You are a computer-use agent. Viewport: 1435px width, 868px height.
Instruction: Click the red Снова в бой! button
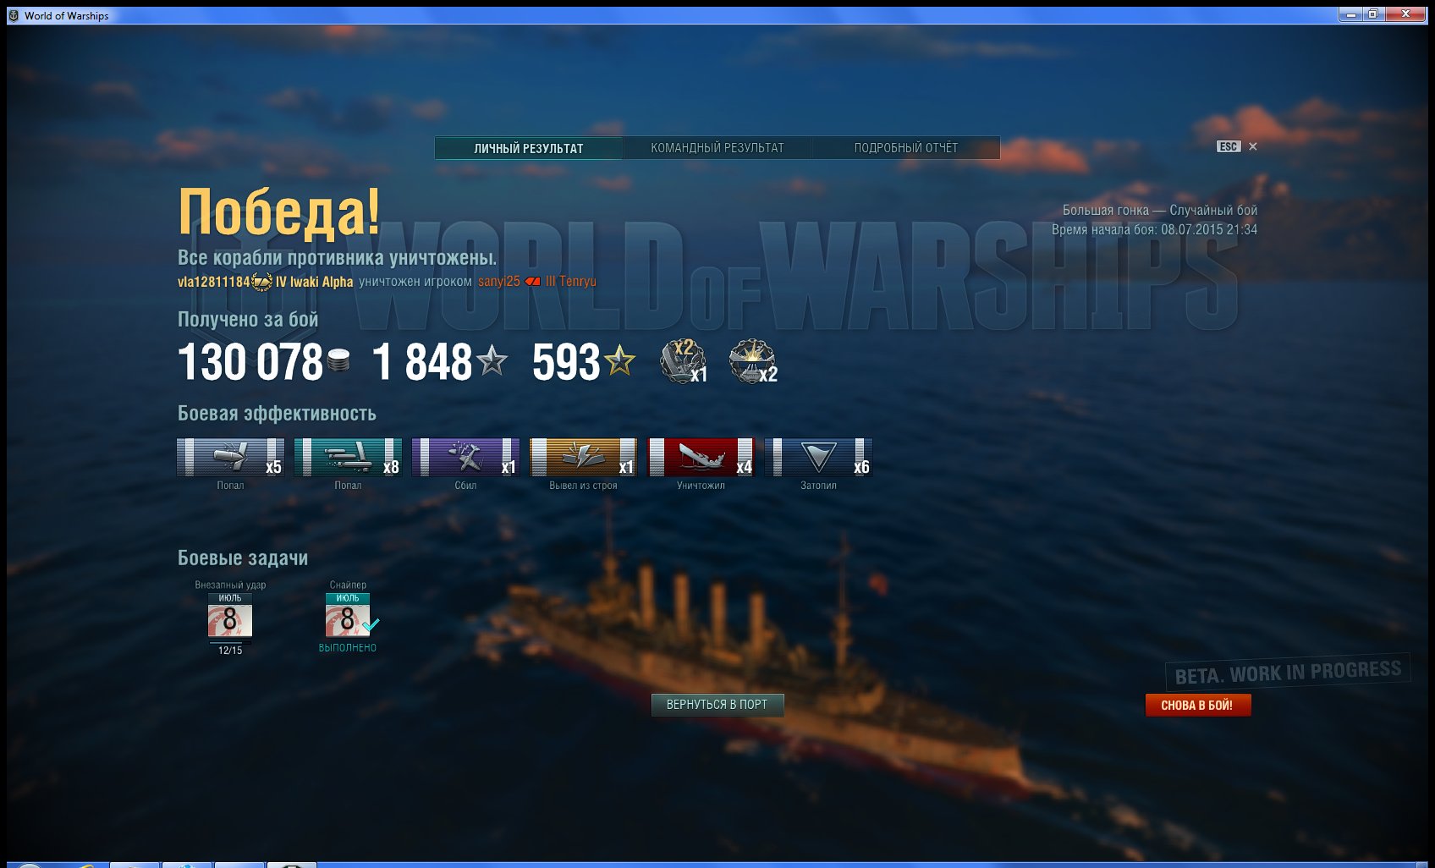pyautogui.click(x=1197, y=705)
